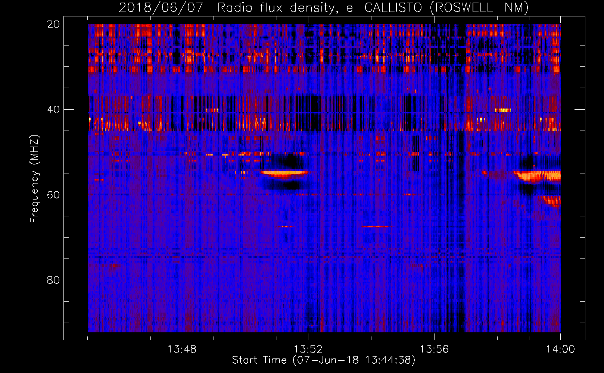Click the frequency tick label "80"
604x373 pixels.
53,280
